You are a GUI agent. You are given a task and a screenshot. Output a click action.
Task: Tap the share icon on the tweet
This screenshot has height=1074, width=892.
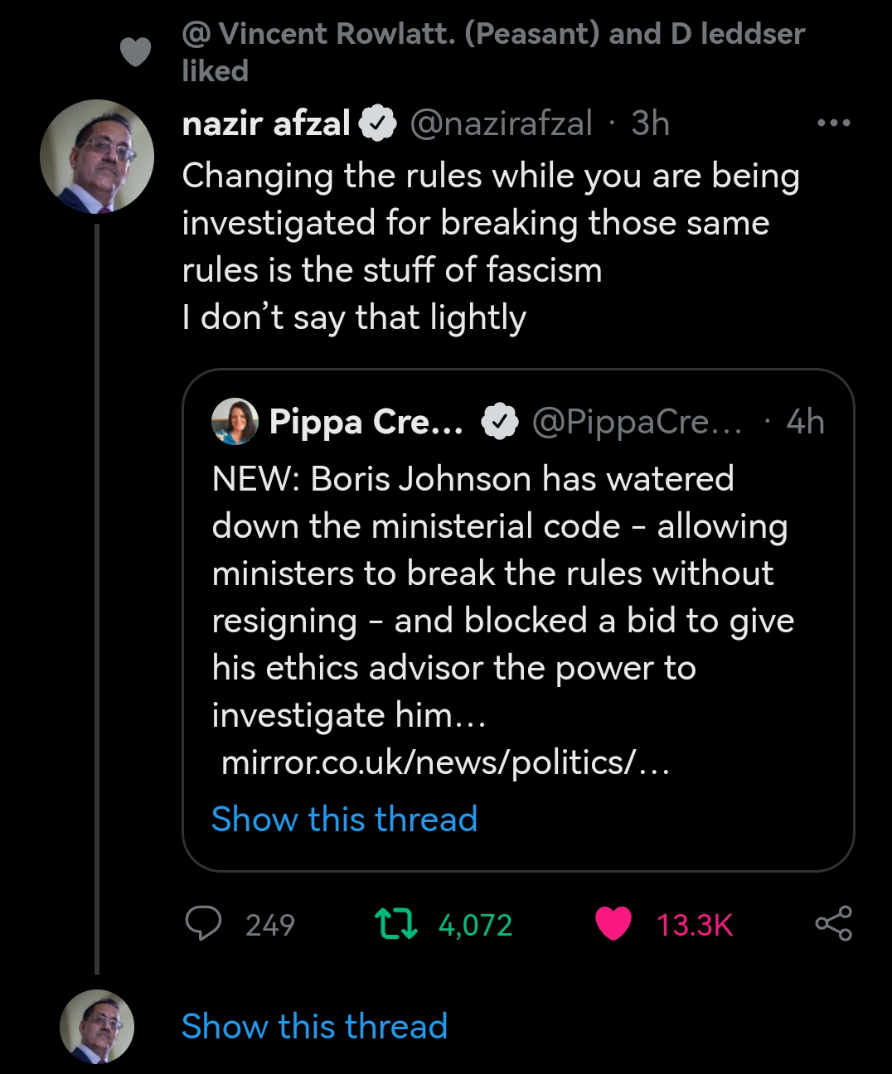coord(833,924)
